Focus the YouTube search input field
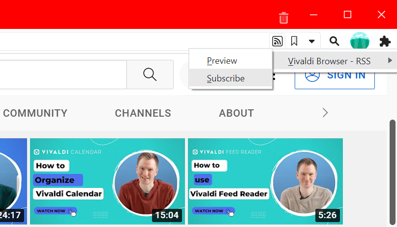The width and height of the screenshot is (397, 227). [63, 75]
